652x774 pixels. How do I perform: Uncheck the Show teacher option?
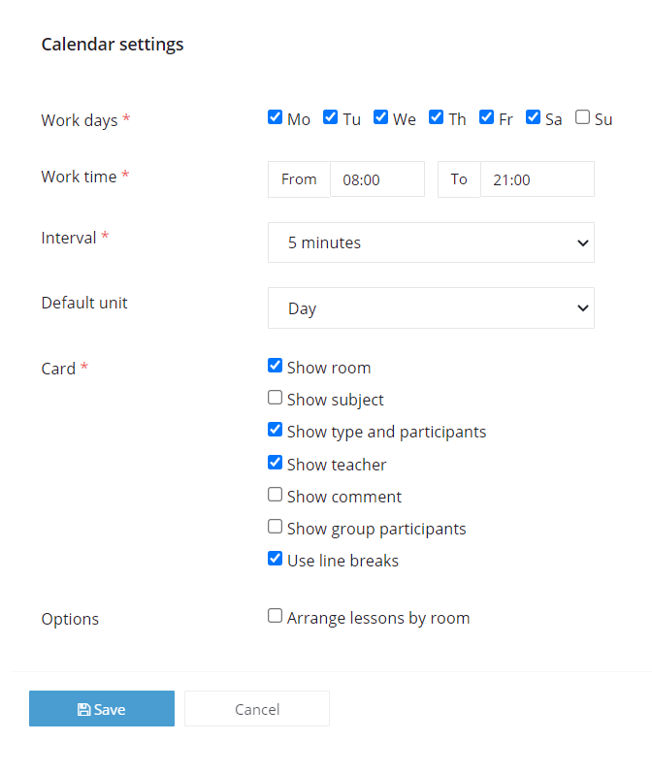click(276, 463)
